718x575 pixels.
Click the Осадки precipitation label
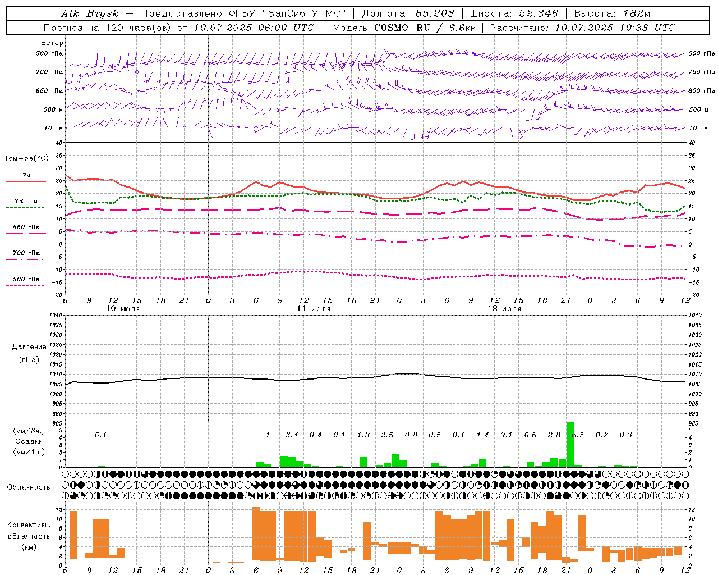(x=29, y=441)
